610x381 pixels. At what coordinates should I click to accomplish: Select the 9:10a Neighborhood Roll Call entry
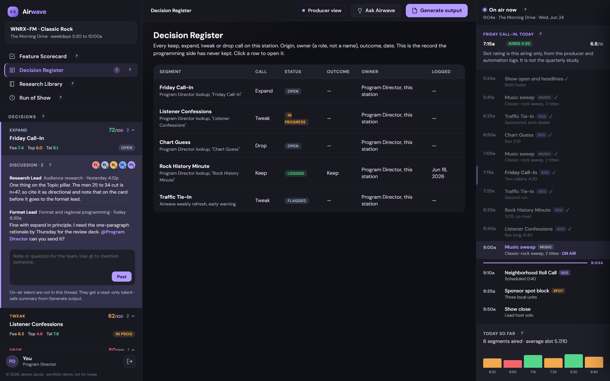pos(543,275)
